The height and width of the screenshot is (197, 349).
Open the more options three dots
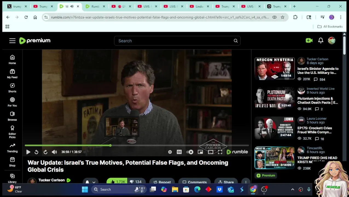click(246, 182)
